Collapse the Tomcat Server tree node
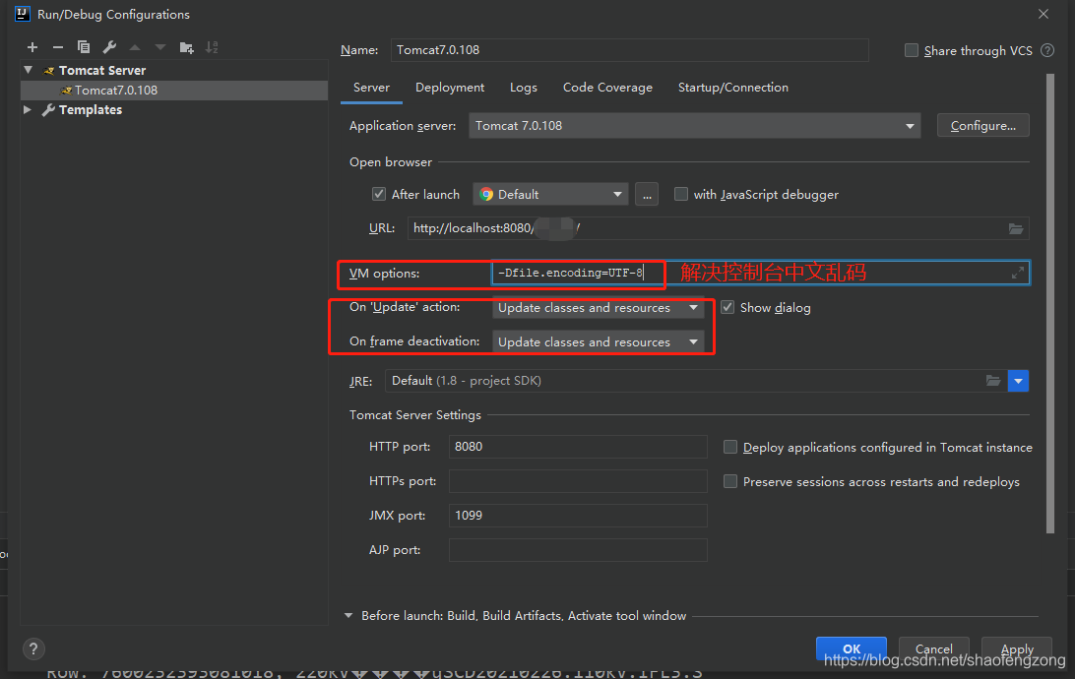The width and height of the screenshot is (1075, 679). pos(29,70)
